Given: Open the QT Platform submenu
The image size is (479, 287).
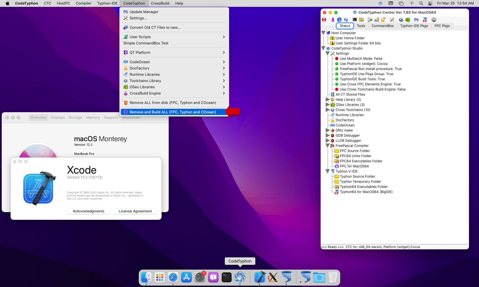Looking at the screenshot, I should 174,52.
